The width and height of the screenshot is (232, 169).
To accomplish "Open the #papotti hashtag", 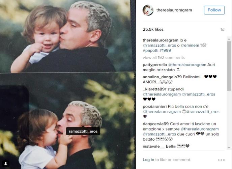I will pyautogui.click(x=151, y=51).
